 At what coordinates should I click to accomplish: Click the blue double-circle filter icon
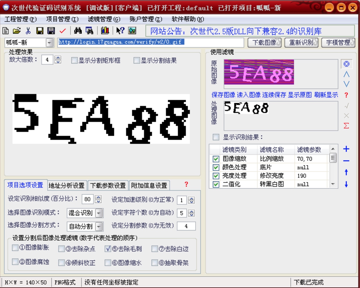pyautogui.click(x=346, y=64)
